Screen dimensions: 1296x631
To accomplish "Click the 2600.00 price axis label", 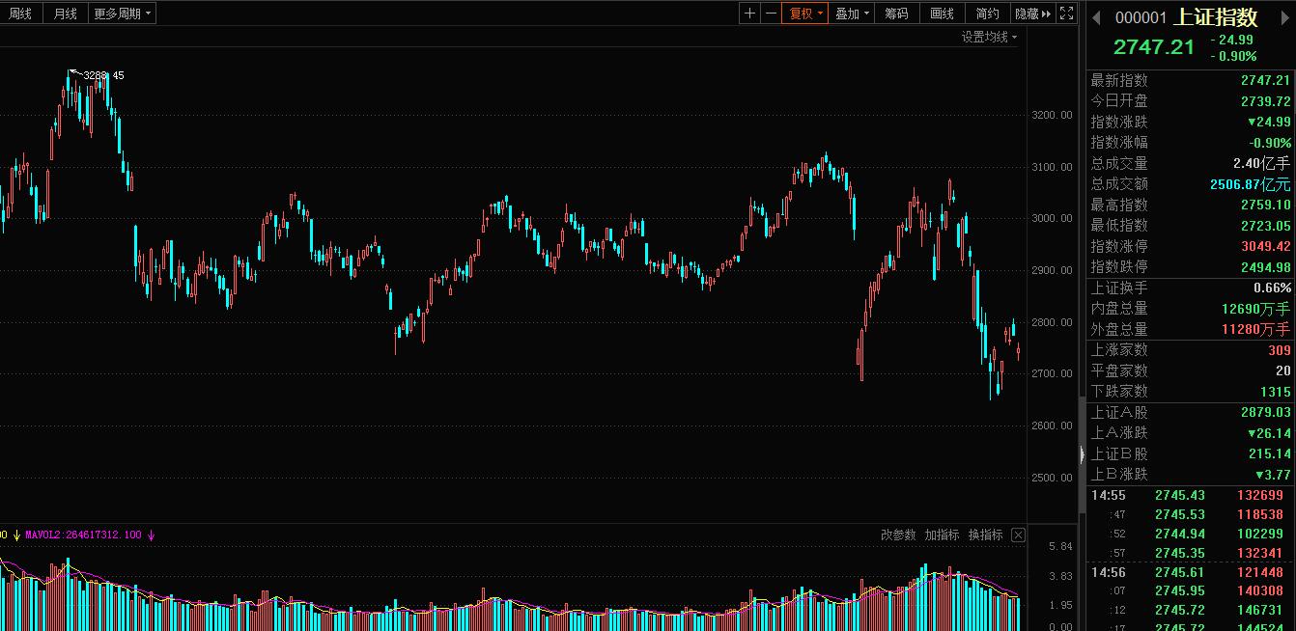I will 1053,425.
